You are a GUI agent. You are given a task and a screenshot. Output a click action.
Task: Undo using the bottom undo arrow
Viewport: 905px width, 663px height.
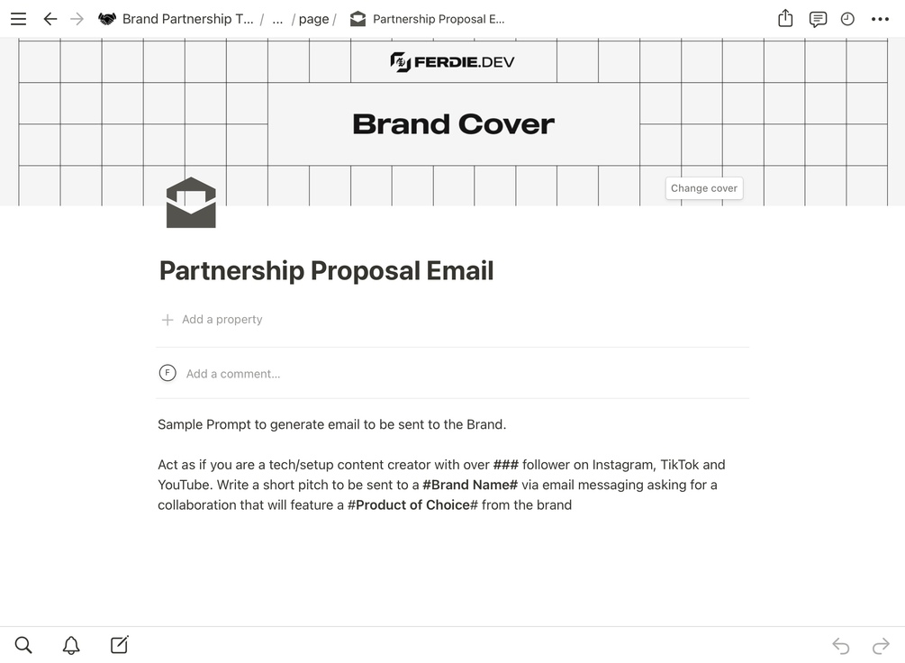tap(840, 645)
